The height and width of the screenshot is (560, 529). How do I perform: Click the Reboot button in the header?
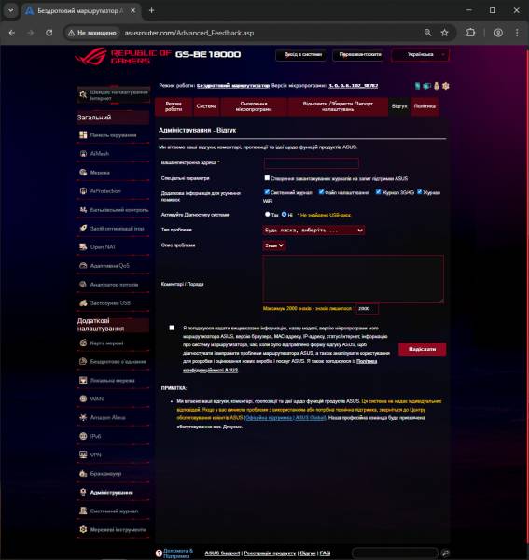pos(360,55)
